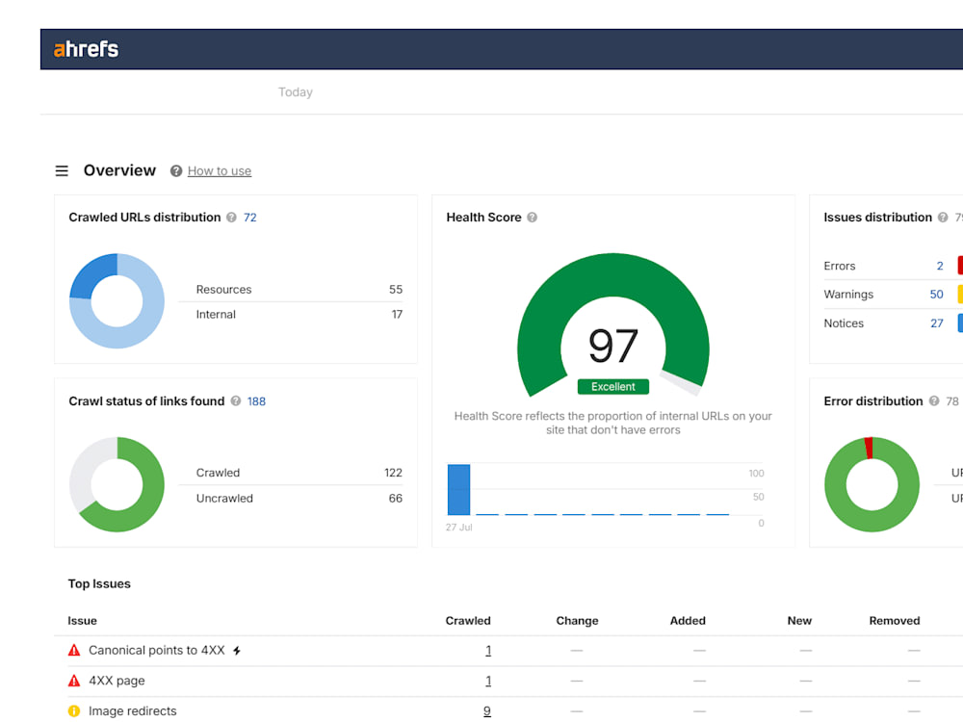
Task: Open crawled count 9 for Image redirects
Action: (487, 711)
